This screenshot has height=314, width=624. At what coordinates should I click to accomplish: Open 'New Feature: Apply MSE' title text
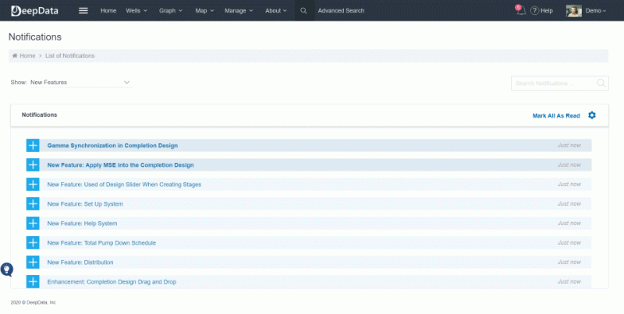[121, 165]
